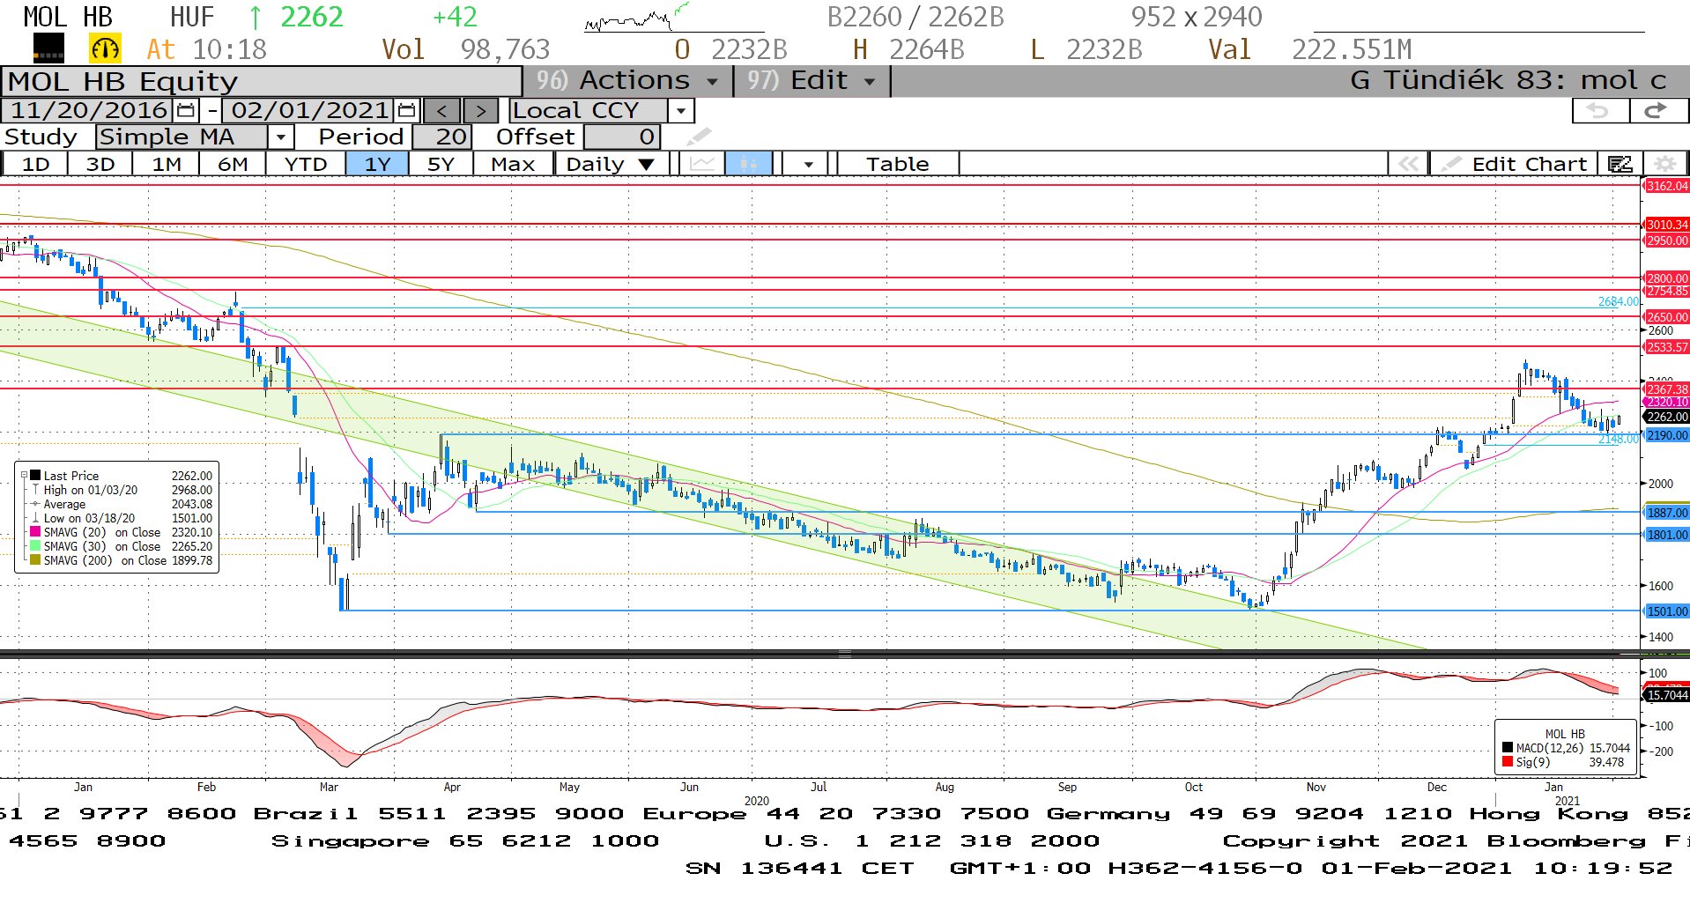Image resolution: width=1690 pixels, height=903 pixels.
Task: Click Sig(9) red legend swatch
Action: 1508,762
